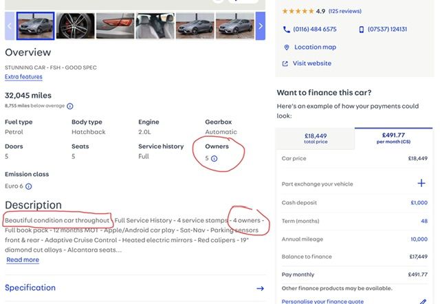Open the dealer Location map
The image size is (440, 304).
(x=315, y=47)
